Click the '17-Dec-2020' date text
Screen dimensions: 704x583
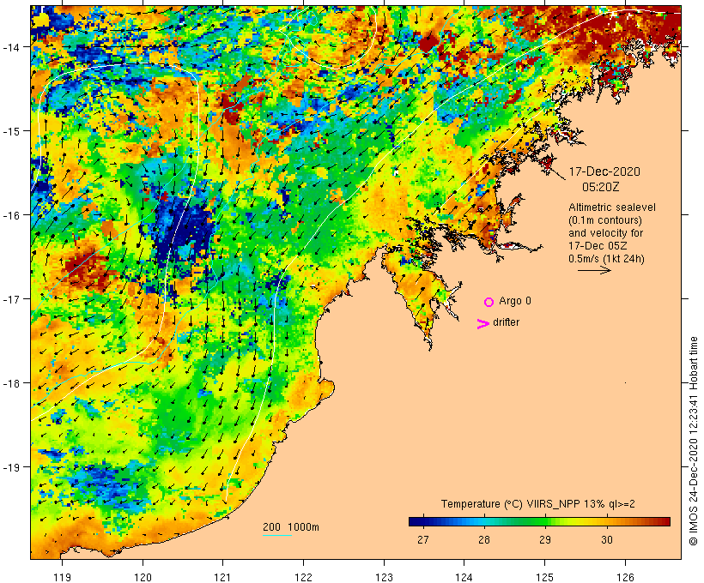point(604,171)
